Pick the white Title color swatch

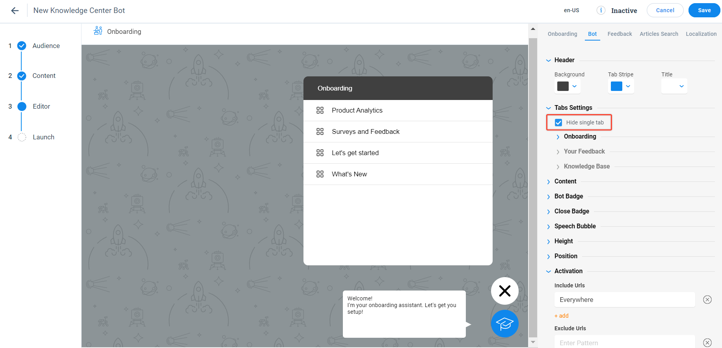coord(670,86)
